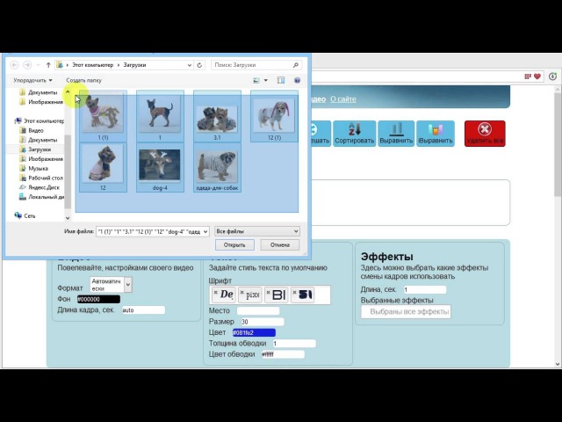Image resolution: width=562 pixels, height=422 pixels.
Task: Select the first 'De' font sample
Action: tap(223, 295)
